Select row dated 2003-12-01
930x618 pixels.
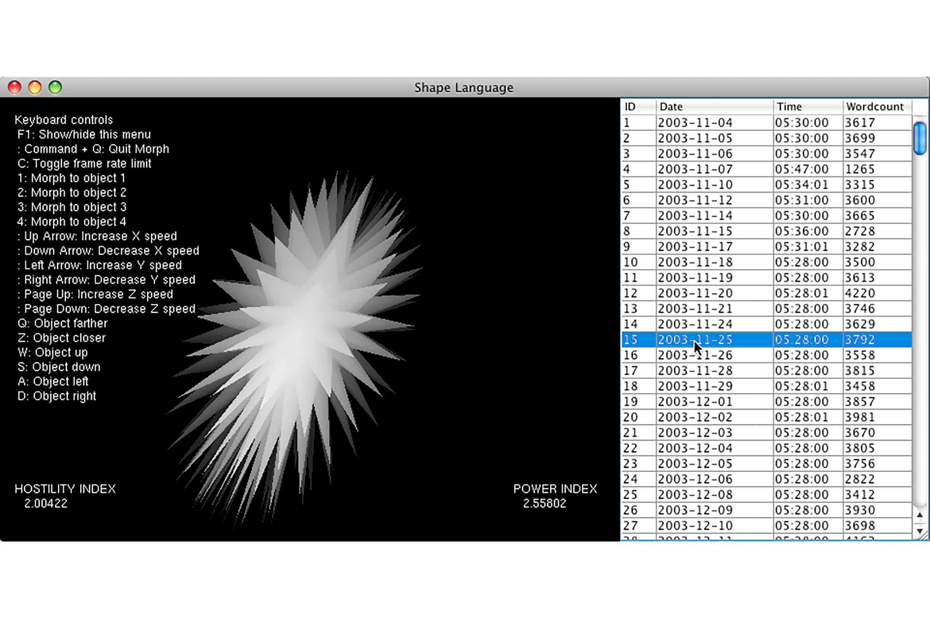(x=695, y=402)
